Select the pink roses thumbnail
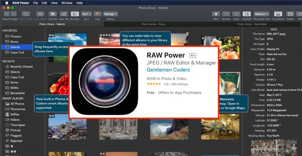Screen dimensions: 302x156 (x=220, y=48)
